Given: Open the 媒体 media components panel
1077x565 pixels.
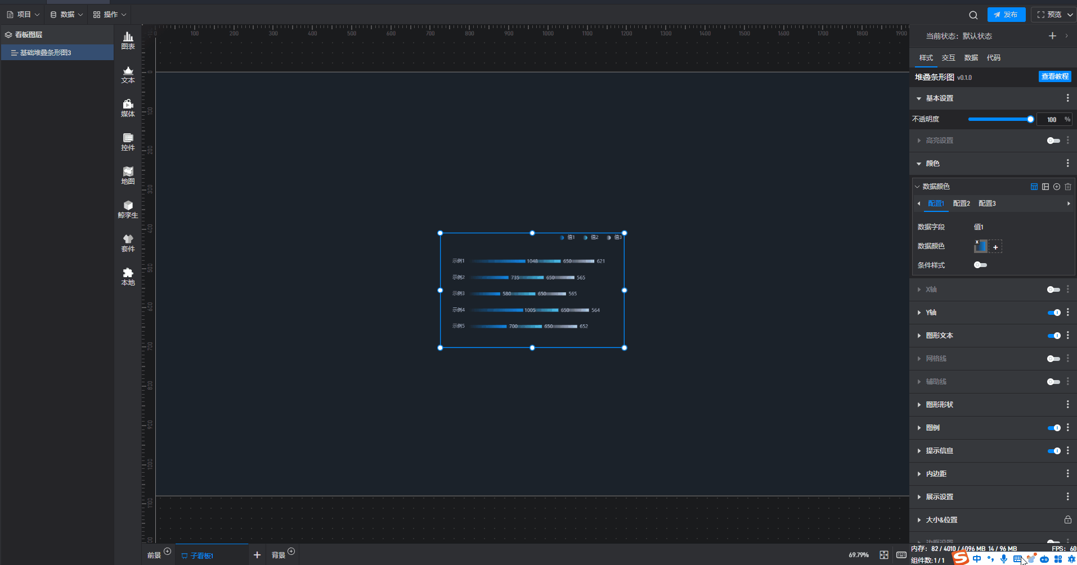Looking at the screenshot, I should (128, 108).
